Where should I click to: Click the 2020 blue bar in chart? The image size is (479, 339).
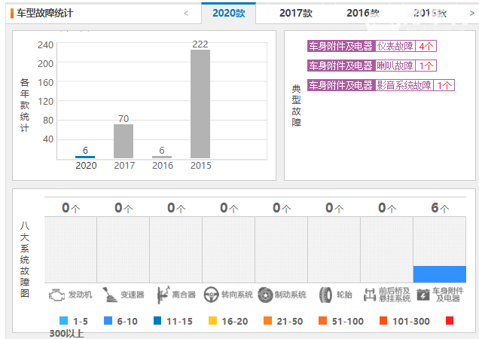(85, 157)
